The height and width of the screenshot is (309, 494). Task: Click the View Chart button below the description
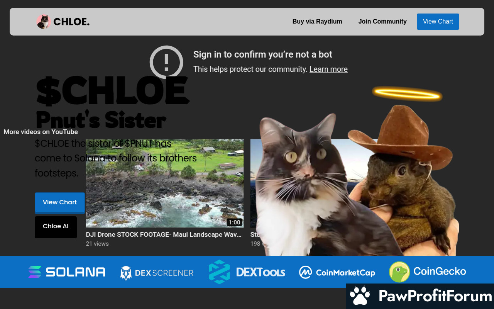(x=60, y=202)
